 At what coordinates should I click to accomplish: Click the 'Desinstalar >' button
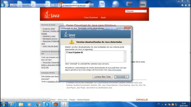pos(121,77)
